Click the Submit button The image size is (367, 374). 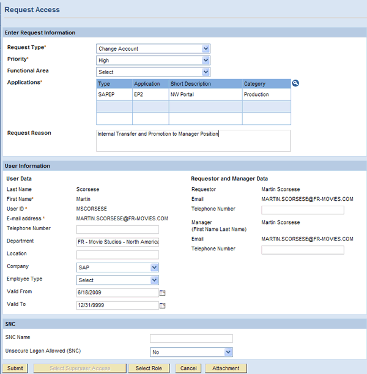(15, 368)
